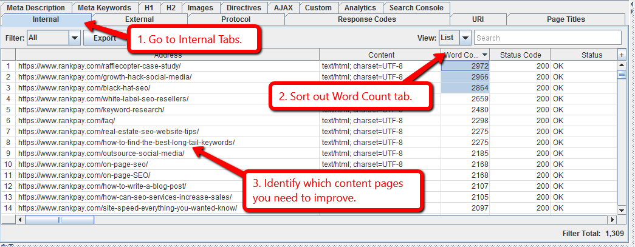
Task: Click the word count cell 2972
Action: click(x=465, y=66)
